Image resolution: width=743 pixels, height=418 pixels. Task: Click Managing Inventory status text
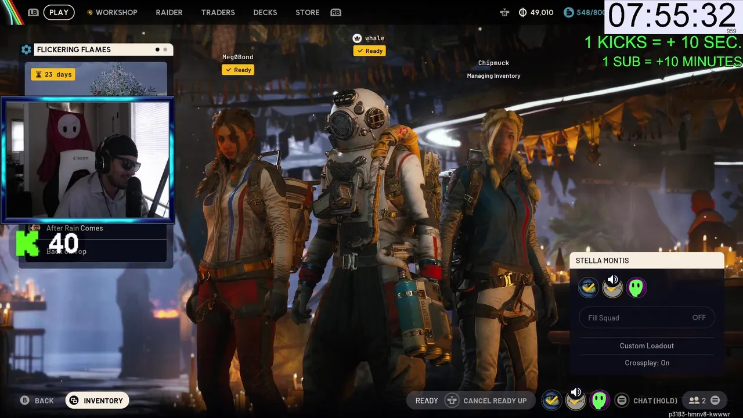[x=493, y=75]
